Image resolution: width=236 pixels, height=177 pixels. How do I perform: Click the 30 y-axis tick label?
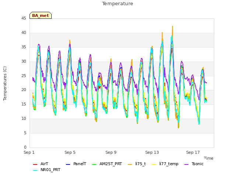click(24, 61)
